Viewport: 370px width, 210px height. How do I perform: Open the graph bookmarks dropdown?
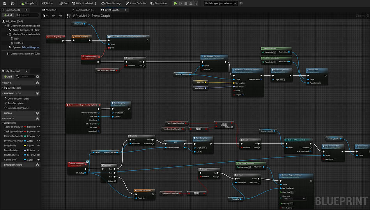[45, 16]
